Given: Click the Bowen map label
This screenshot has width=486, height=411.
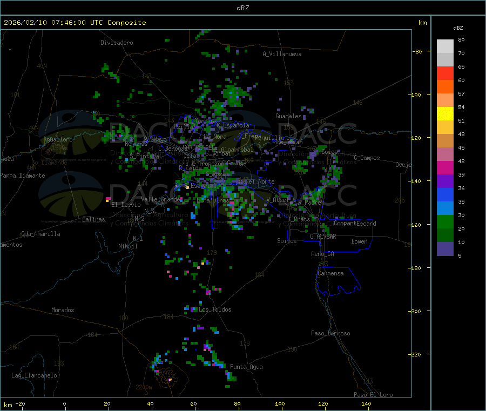Looking at the screenshot, I should (359, 241).
